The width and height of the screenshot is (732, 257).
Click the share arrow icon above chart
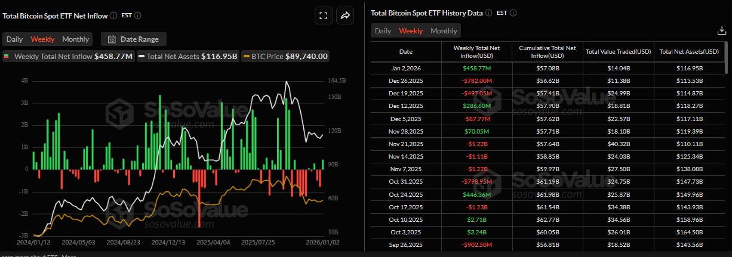click(345, 16)
